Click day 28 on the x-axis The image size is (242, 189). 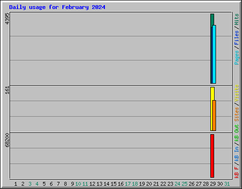(206, 184)
